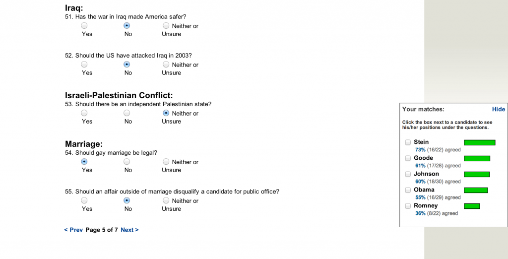Hide the Your matches panel

[498, 109]
